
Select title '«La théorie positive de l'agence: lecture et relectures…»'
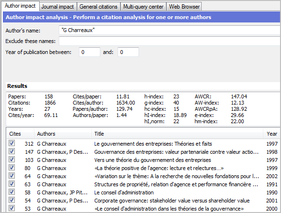point(159,168)
